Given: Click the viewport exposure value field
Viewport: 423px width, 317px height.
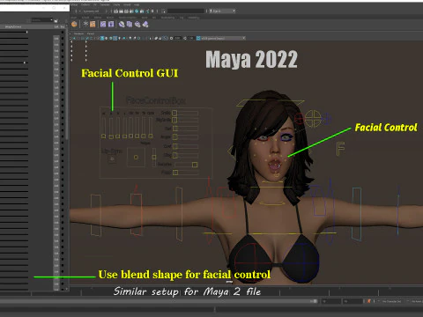Looking at the screenshot, I should coord(178,38).
